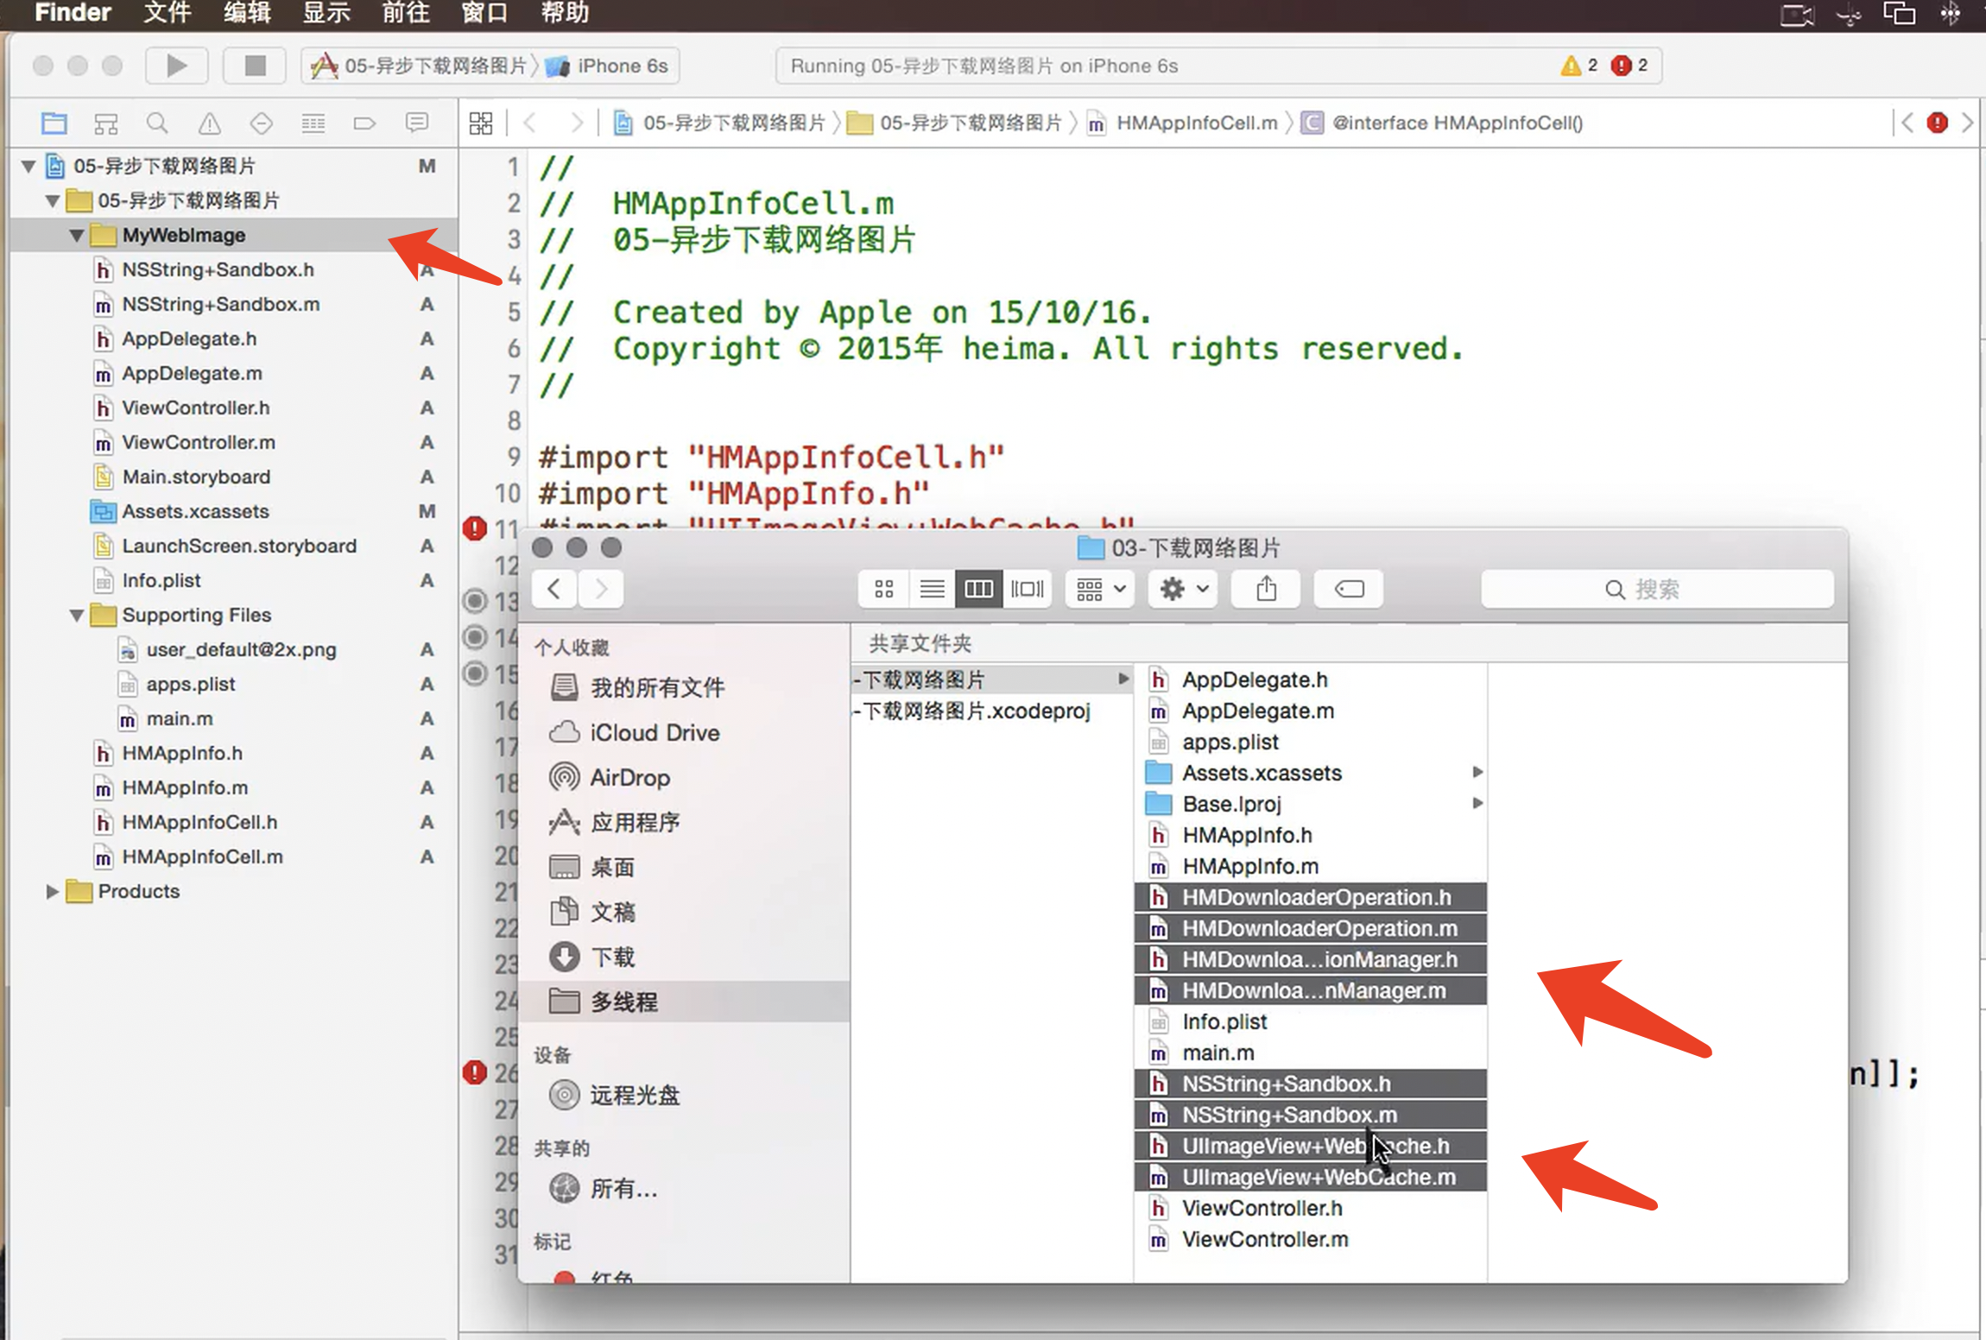Viewport: 1986px width, 1340px height.
Task: Open the Find navigator magnifier icon
Action: [x=157, y=123]
